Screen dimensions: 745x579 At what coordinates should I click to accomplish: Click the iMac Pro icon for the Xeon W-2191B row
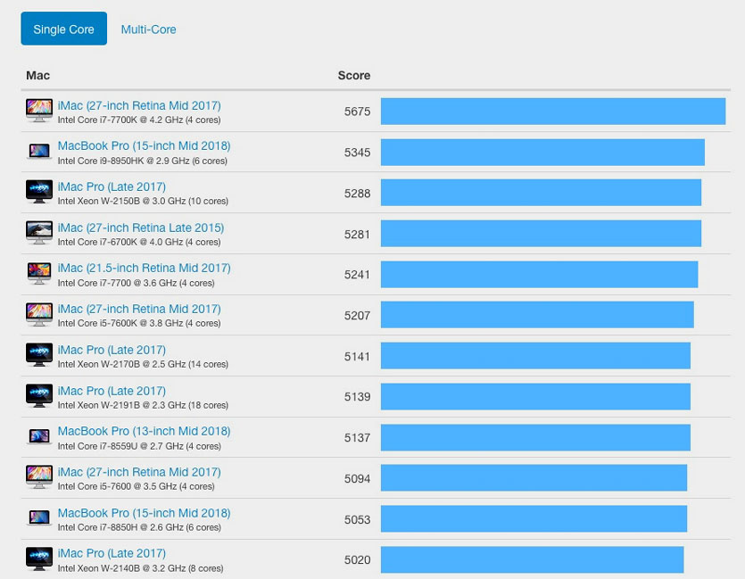pos(39,395)
